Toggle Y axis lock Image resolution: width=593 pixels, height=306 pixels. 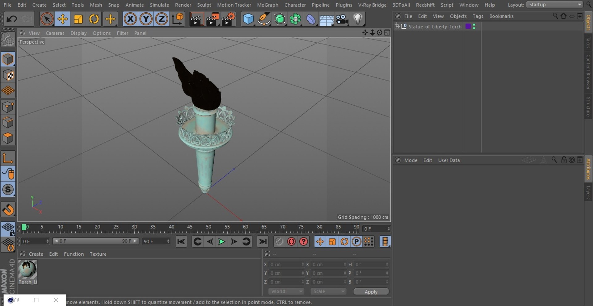[146, 19]
